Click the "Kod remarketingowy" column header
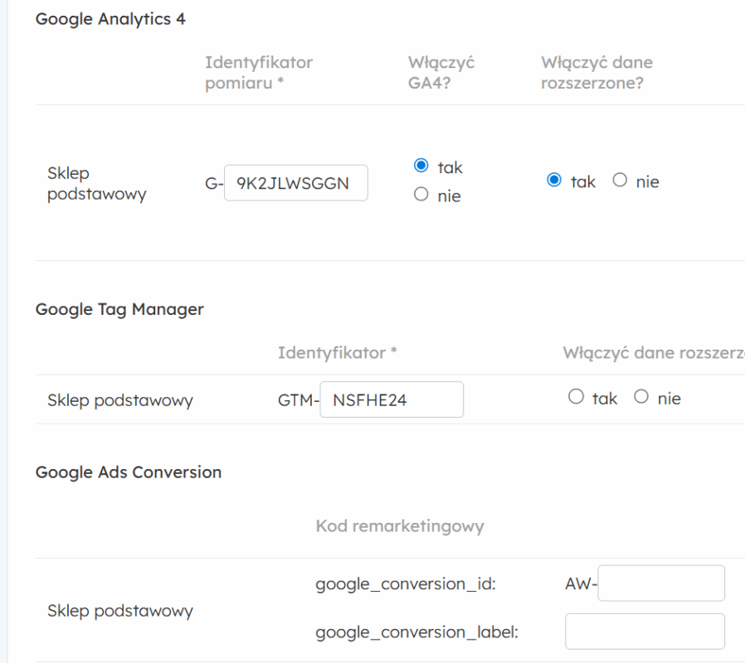Image resolution: width=745 pixels, height=663 pixels. [x=399, y=526]
